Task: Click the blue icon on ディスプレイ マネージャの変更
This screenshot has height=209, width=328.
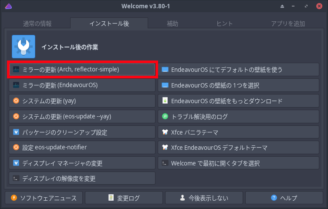Action: click(16, 163)
